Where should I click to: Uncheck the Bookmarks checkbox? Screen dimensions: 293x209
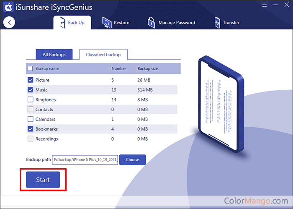click(30, 129)
